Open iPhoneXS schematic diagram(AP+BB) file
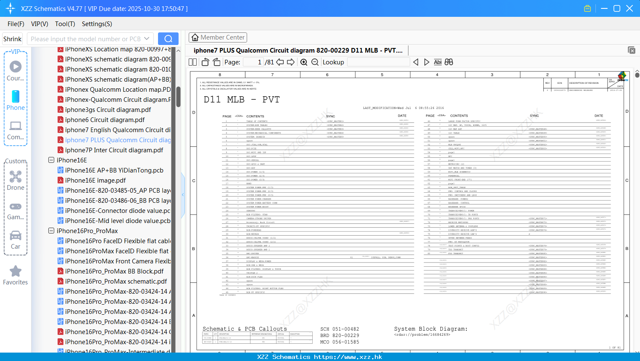 pos(114,80)
